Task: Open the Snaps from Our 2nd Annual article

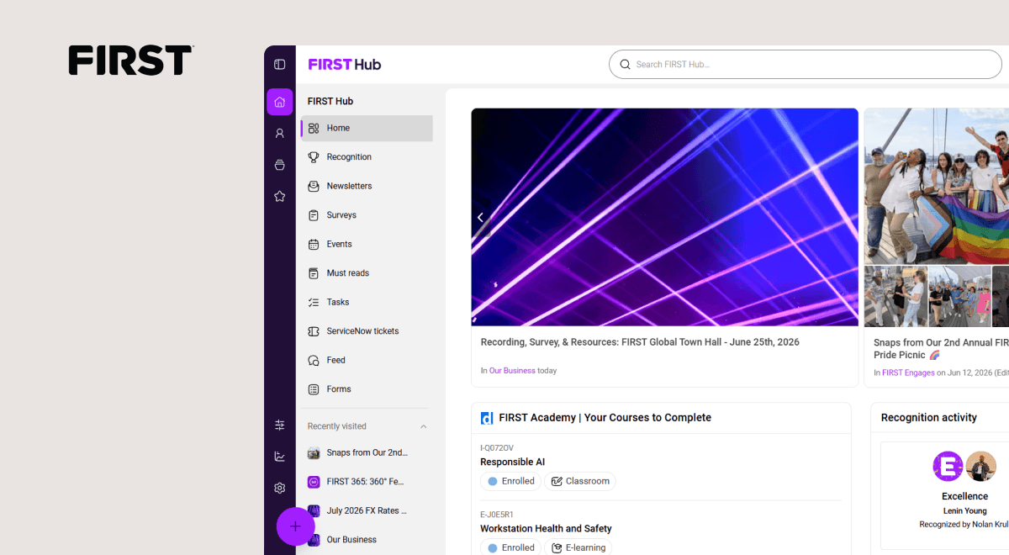Action: pyautogui.click(x=941, y=349)
